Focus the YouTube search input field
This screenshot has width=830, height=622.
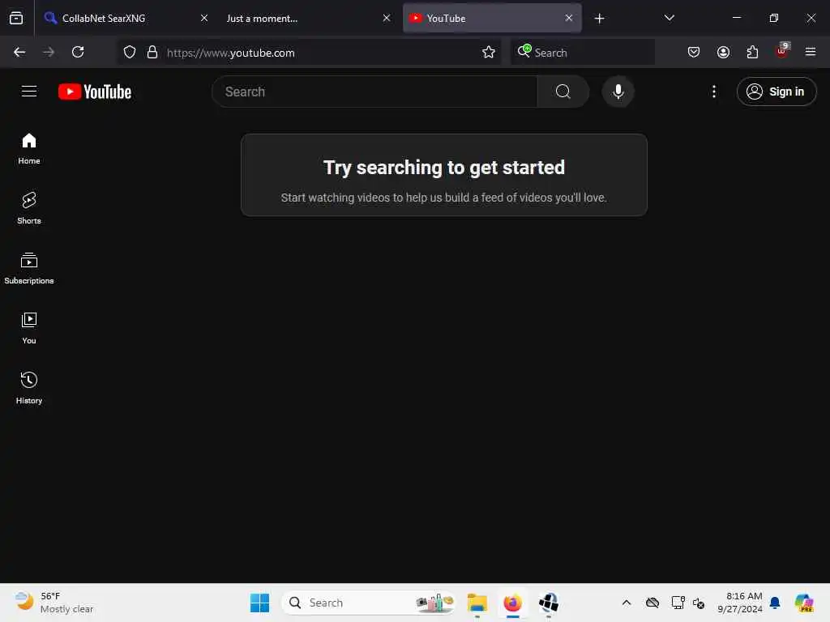pyautogui.click(x=374, y=92)
